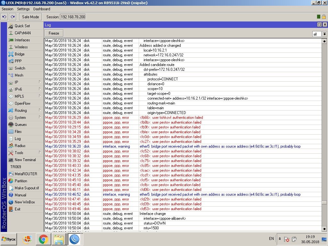The width and height of the screenshot is (328, 246).
Task: Click the redo arrow icon in toolbar
Action: (12, 17)
